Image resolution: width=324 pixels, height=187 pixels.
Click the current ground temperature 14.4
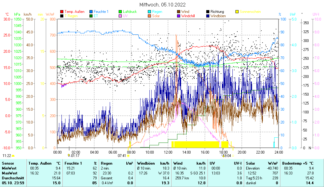point(310,183)
